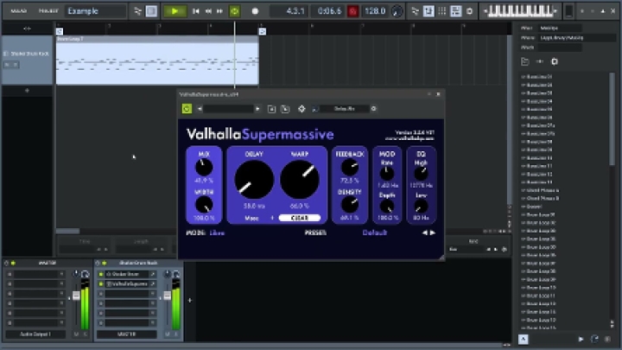Viewport: 622px width, 350px height.
Task: Select previous preset arrow in plugin header
Action: pyautogui.click(x=200, y=108)
